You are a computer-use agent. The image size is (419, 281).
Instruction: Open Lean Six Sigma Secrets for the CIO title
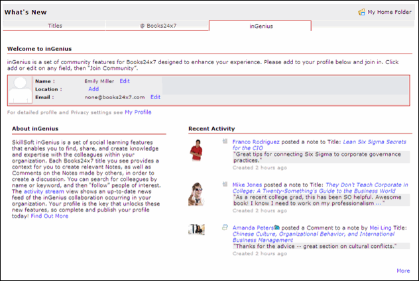tap(319, 145)
